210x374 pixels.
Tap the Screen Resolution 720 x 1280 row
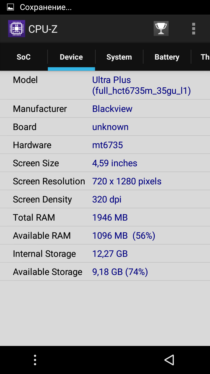coord(105,181)
